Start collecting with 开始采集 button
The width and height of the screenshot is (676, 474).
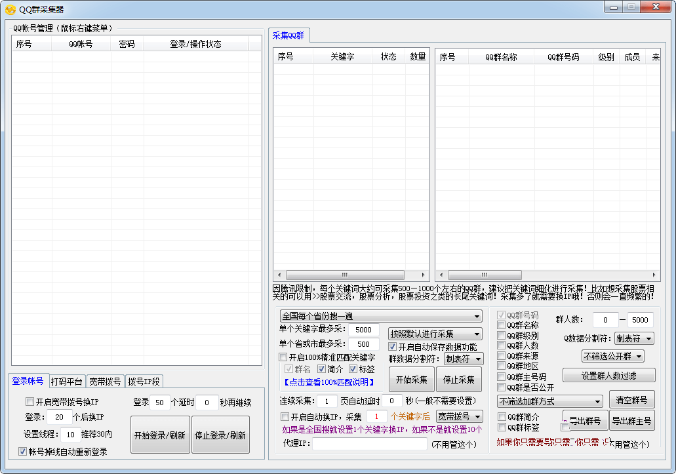tap(411, 379)
